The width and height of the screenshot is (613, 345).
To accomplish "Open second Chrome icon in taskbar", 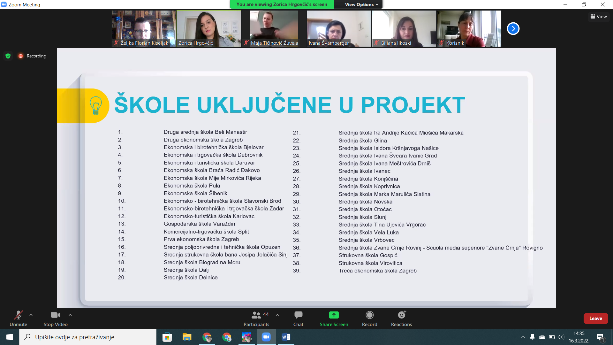I will click(x=227, y=337).
